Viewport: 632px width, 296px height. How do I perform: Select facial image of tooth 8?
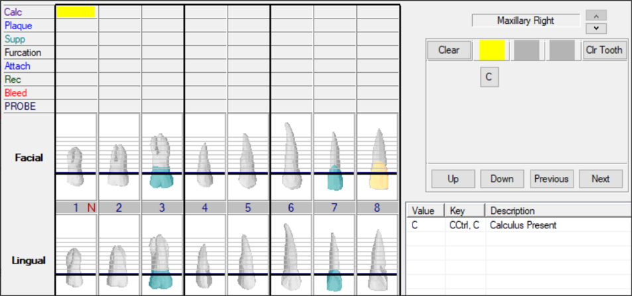coord(377,158)
